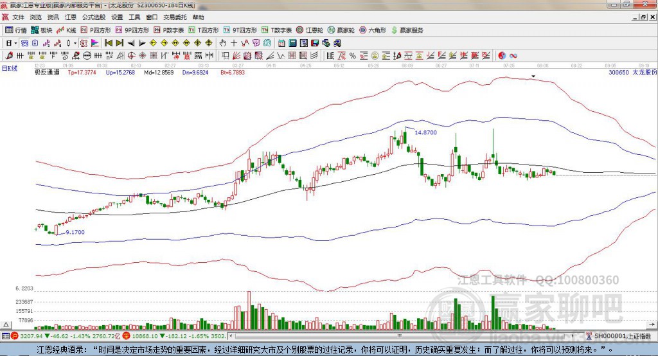
Task: Open the 江恩轮 Gann wheel
Action: 310,30
